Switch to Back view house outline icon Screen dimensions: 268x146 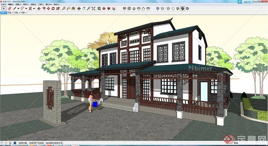144,8
